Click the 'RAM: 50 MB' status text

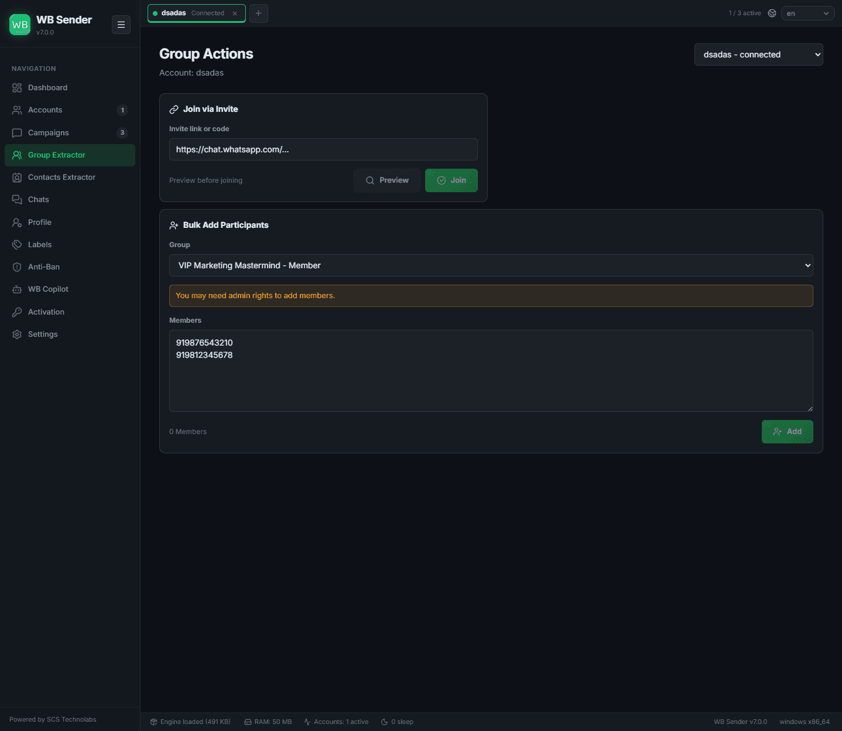(x=273, y=722)
